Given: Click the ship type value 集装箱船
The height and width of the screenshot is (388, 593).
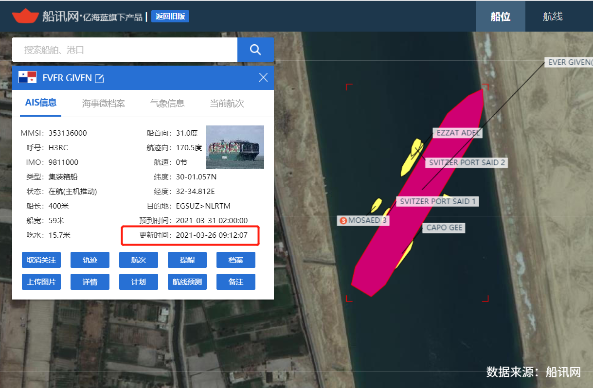Looking at the screenshot, I should coord(63,177).
